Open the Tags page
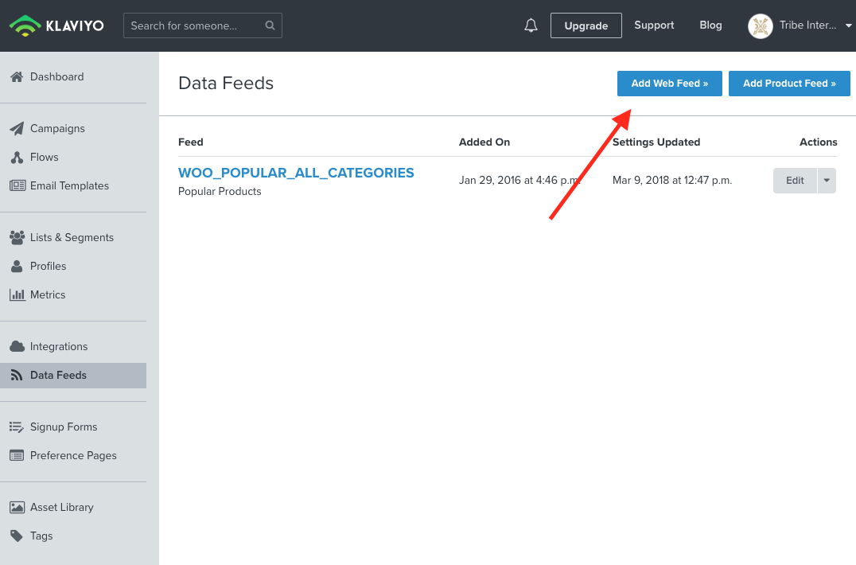Screen dimensions: 856x565 41,536
